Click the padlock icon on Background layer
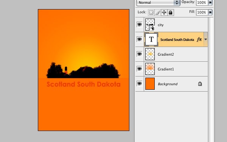Screen dimensions: 227x142 point(200,84)
